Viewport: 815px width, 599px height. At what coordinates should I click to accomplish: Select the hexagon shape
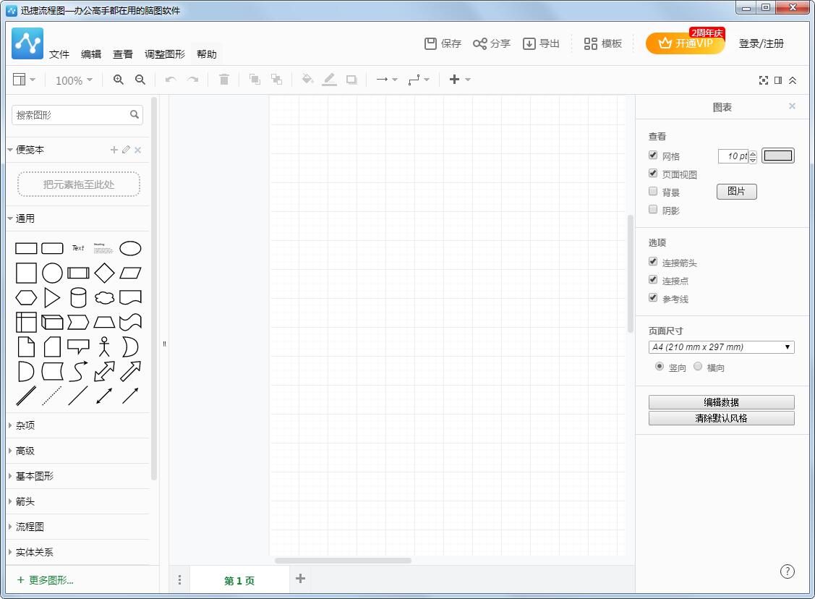click(x=26, y=297)
